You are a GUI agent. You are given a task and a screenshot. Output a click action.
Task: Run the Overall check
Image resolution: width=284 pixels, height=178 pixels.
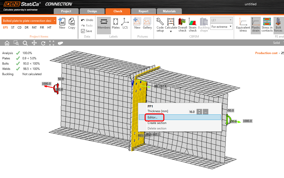click(x=182, y=25)
